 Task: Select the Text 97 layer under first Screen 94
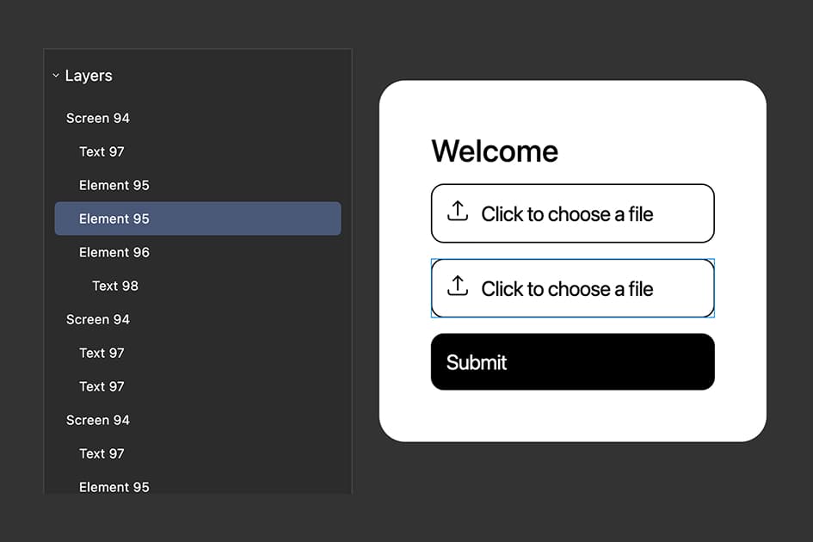click(x=102, y=151)
